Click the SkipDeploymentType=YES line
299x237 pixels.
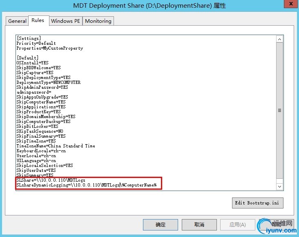pos(44,77)
